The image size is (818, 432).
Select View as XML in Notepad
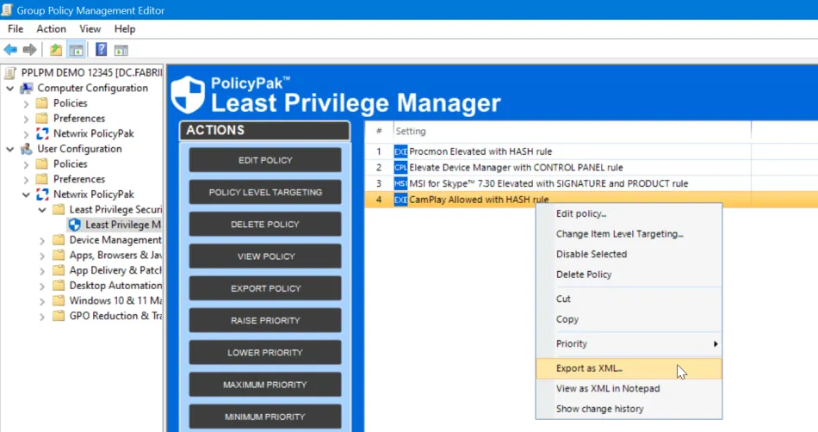pos(608,388)
